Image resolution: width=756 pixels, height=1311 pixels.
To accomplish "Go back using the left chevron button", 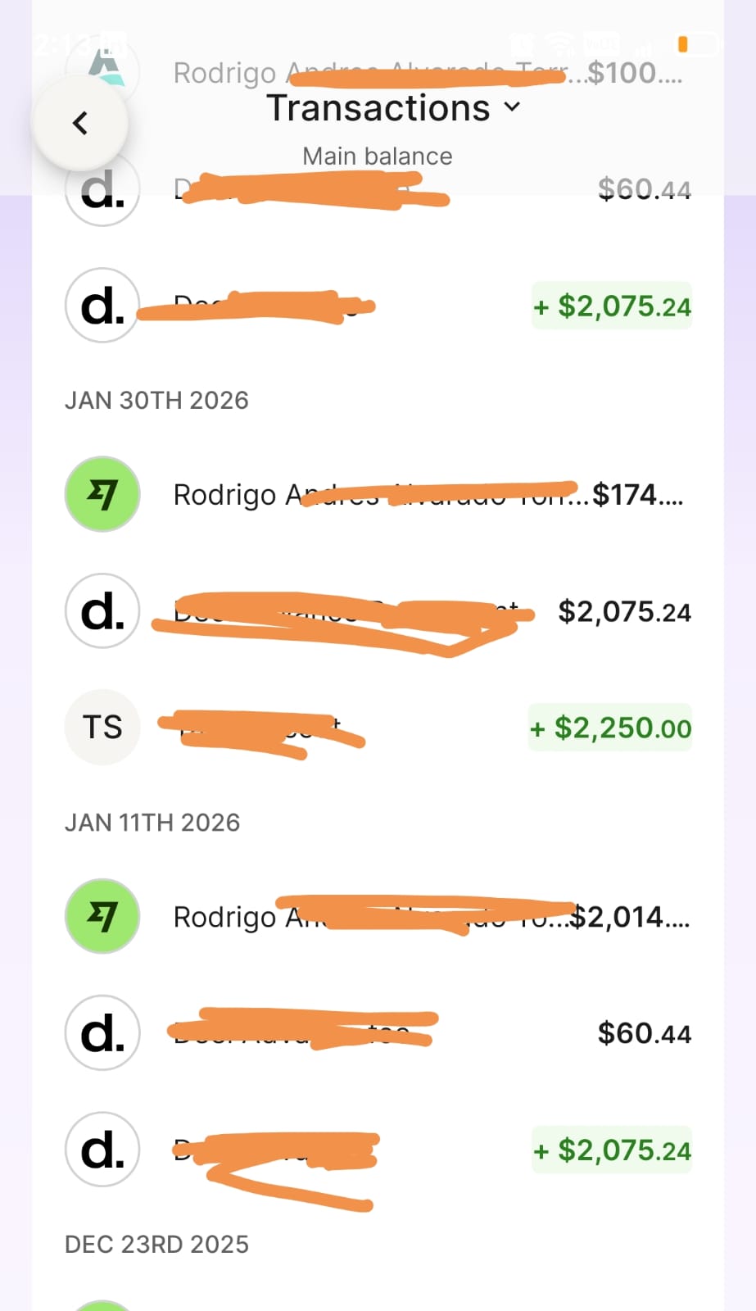I will pos(79,123).
